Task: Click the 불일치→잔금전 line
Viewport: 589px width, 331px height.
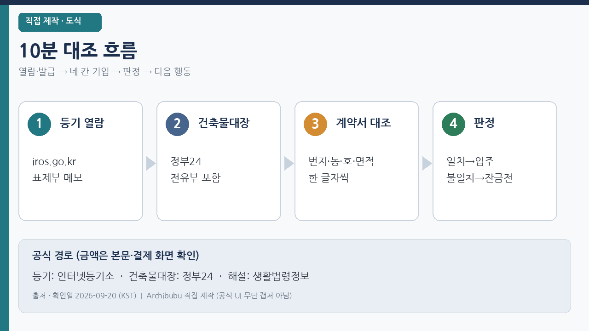Action: 479,178
